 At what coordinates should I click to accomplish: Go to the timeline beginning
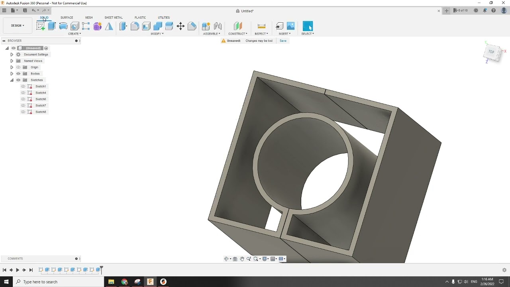4,270
